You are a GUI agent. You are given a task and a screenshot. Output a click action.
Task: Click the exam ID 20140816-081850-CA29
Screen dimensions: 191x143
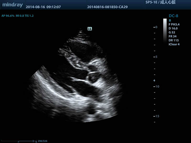coord(107,7)
